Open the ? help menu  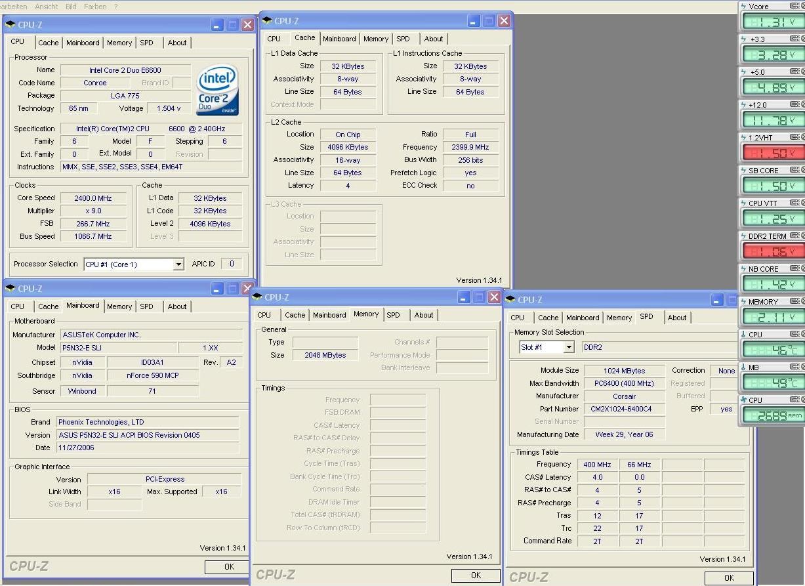pos(115,7)
